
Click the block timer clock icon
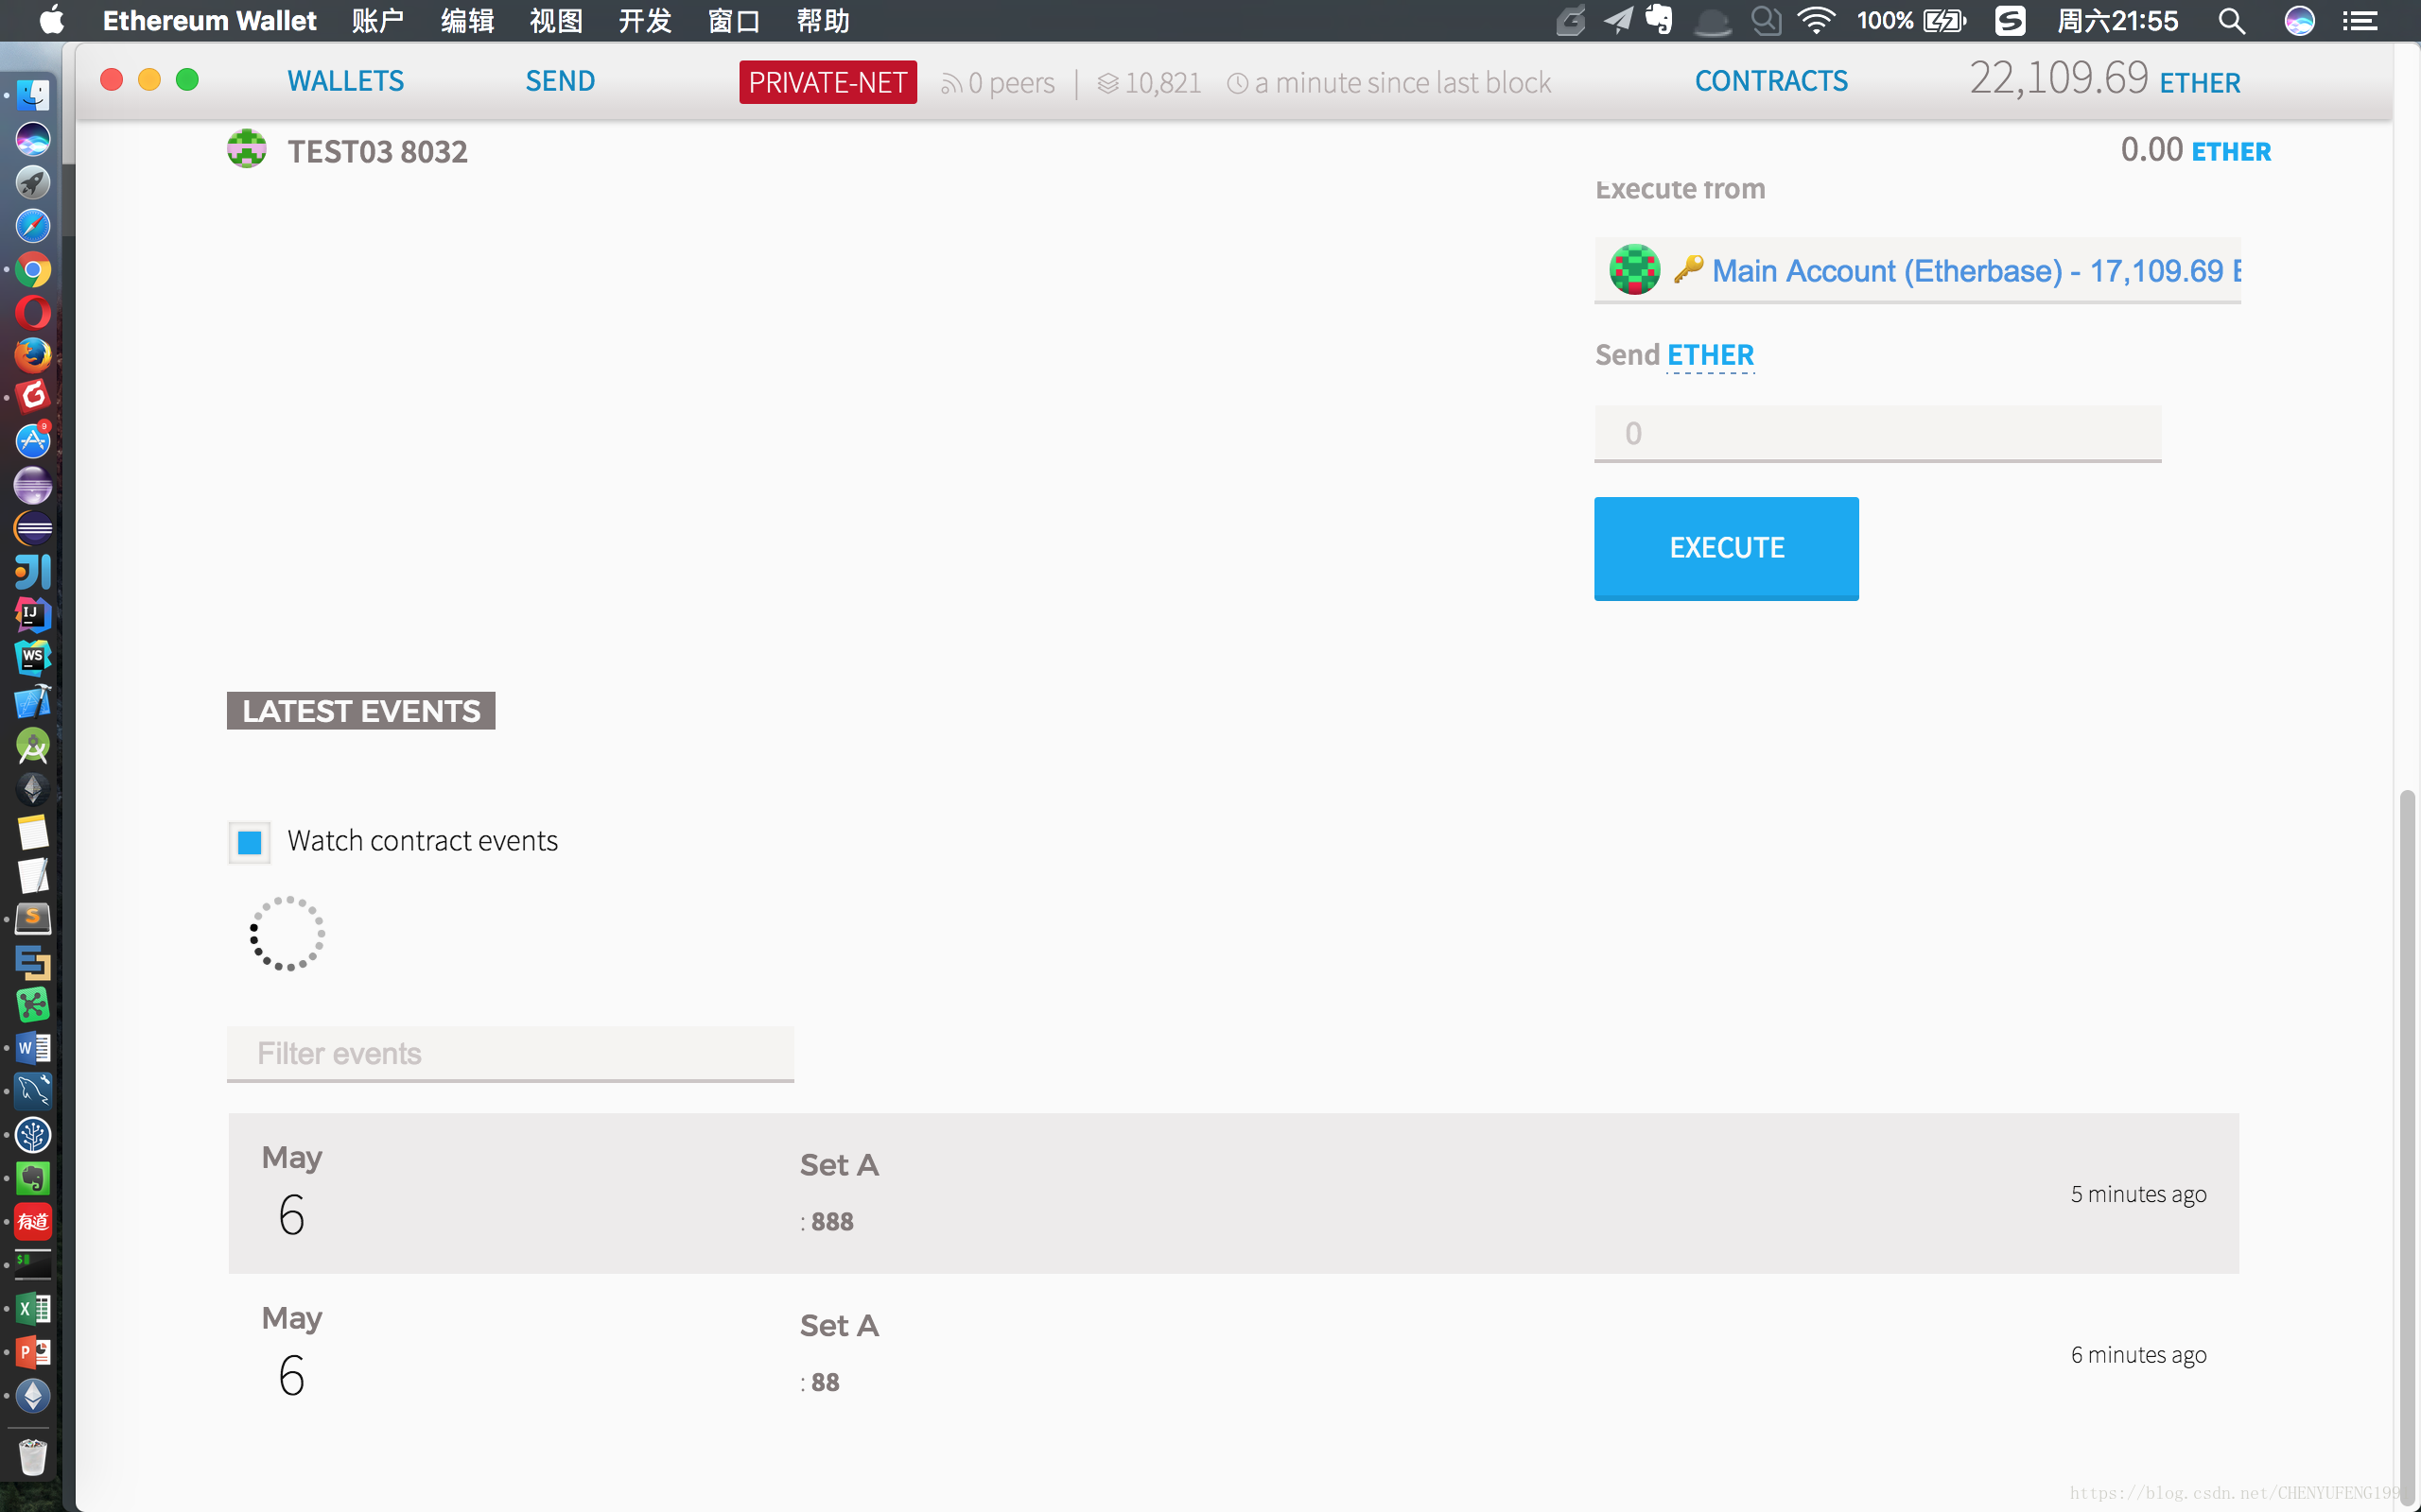coord(1236,82)
